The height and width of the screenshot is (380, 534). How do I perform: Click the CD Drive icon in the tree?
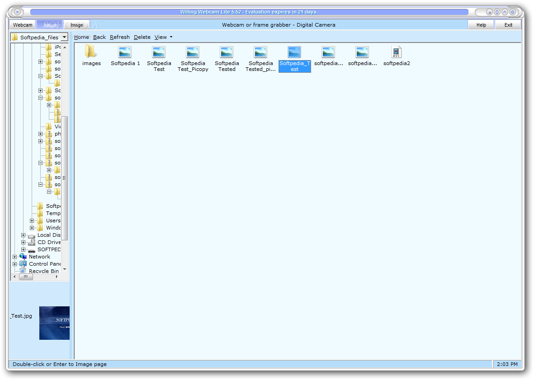pyautogui.click(x=32, y=242)
